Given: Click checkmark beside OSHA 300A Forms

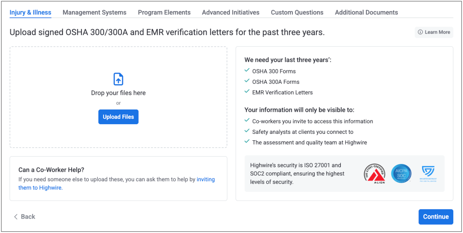Looking at the screenshot, I should pyautogui.click(x=247, y=81).
